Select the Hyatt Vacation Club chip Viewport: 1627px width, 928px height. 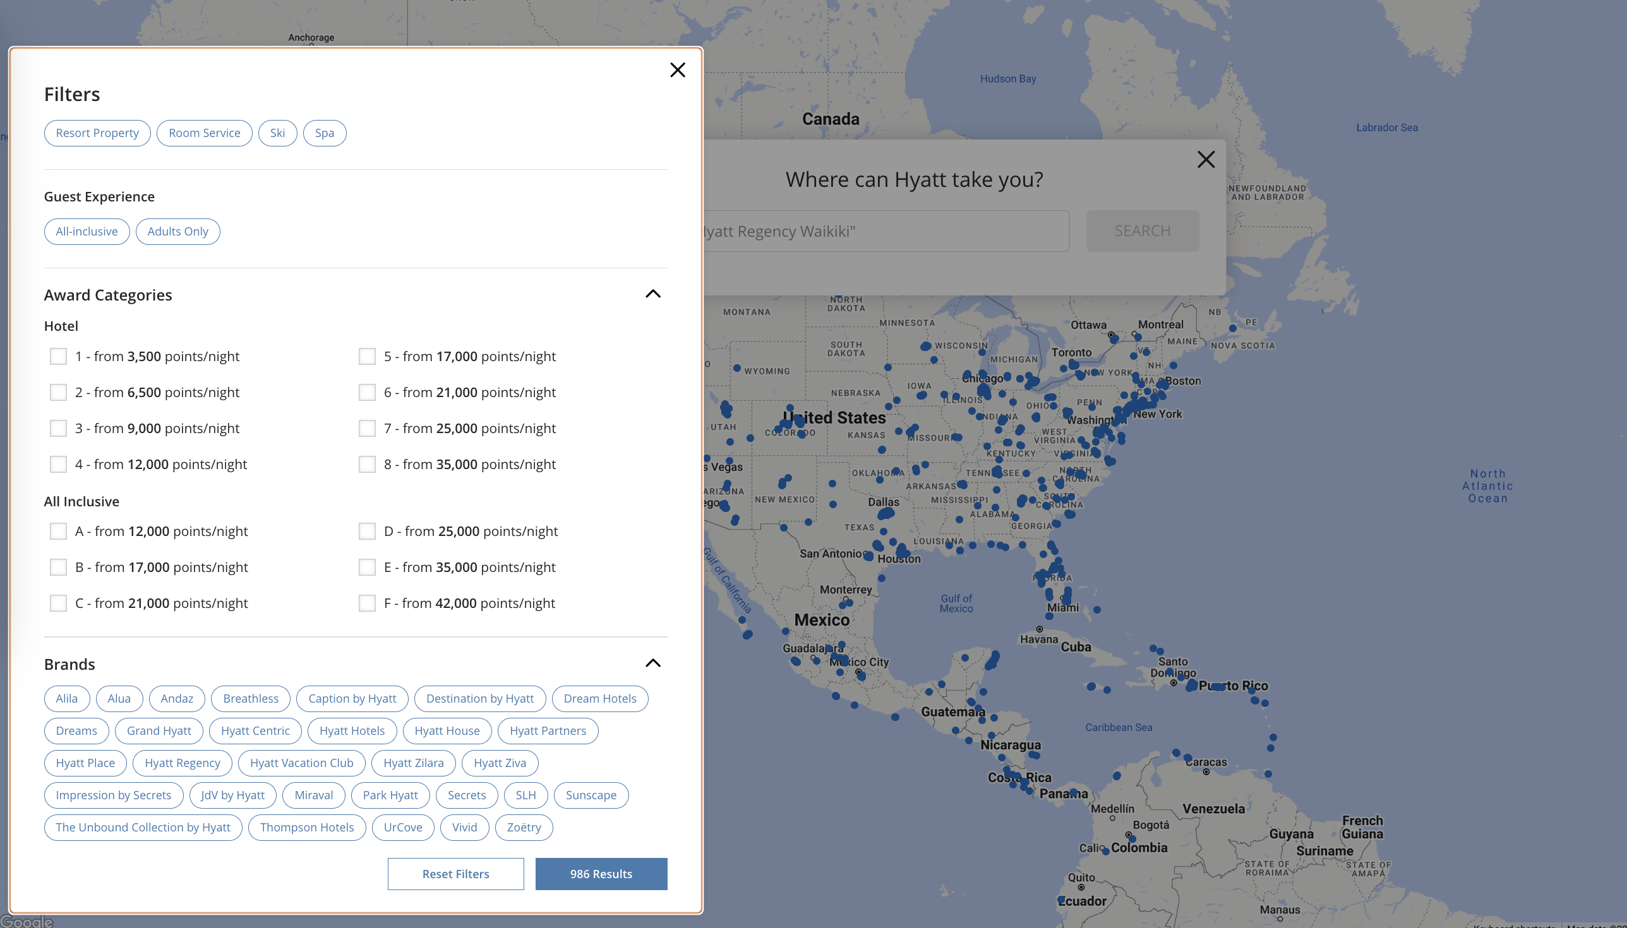click(x=301, y=763)
